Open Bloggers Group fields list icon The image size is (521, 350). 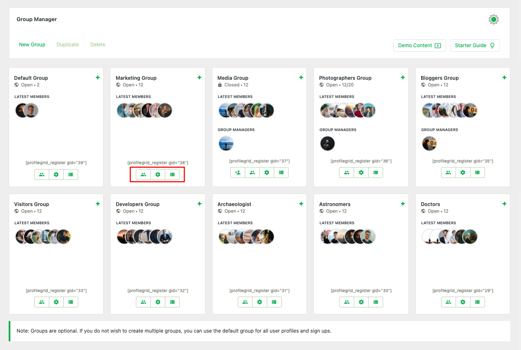coord(478,173)
